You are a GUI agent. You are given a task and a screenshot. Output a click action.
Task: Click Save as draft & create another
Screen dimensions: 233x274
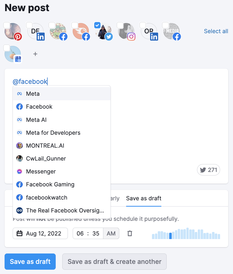click(x=114, y=262)
